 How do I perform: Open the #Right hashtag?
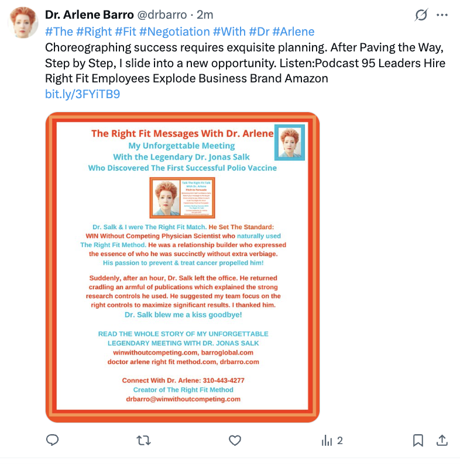point(94,32)
